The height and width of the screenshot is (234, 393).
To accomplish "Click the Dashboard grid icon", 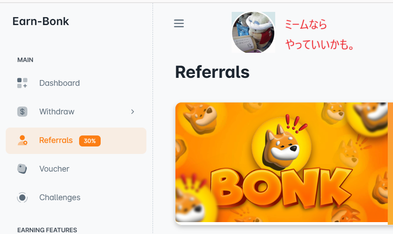I will point(22,83).
